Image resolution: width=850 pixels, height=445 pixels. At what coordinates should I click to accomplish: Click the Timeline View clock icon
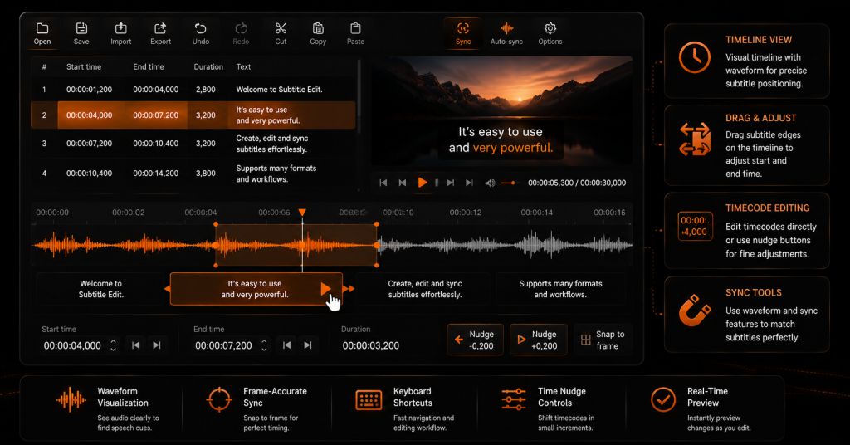coord(695,57)
